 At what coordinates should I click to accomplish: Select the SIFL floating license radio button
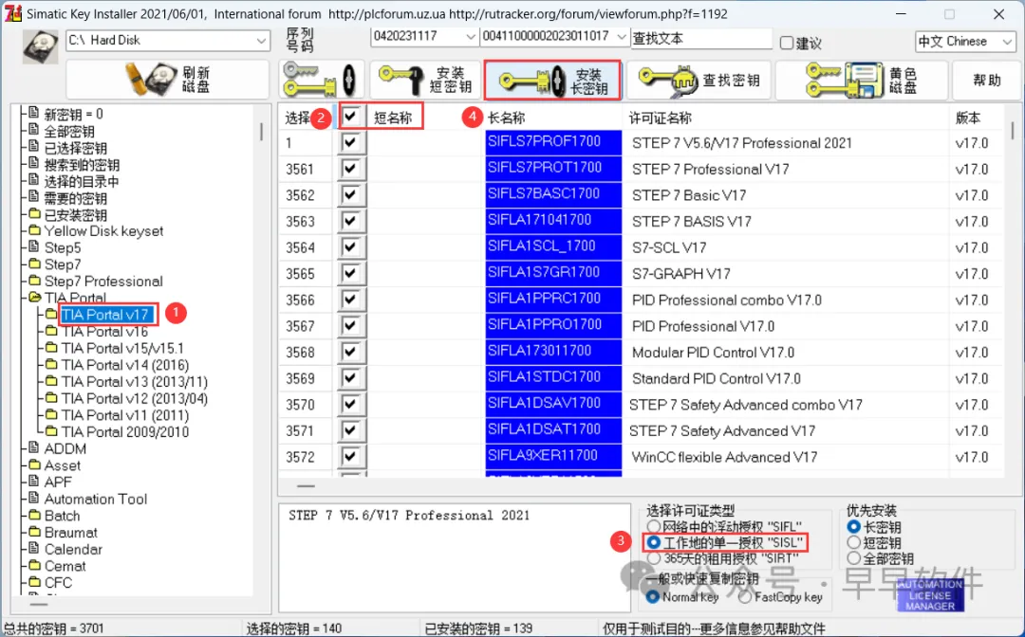654,527
